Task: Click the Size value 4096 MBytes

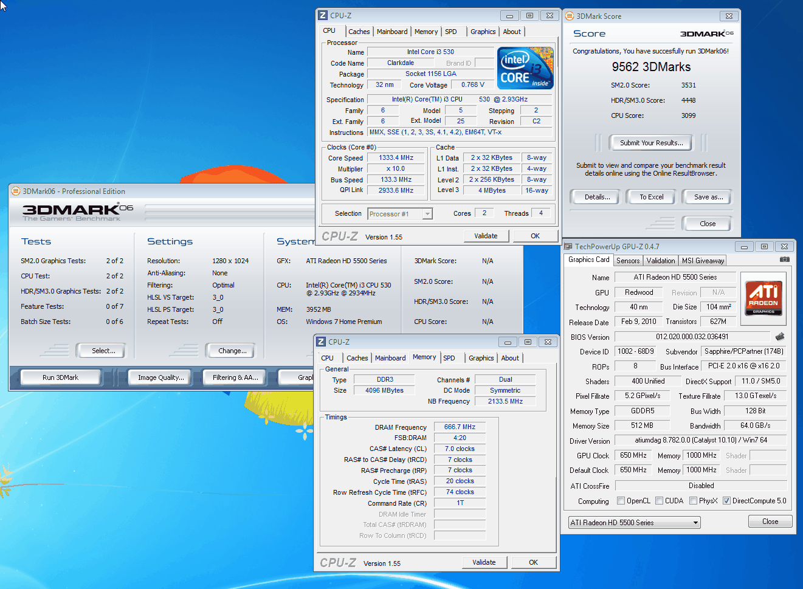Action: pyautogui.click(x=384, y=390)
